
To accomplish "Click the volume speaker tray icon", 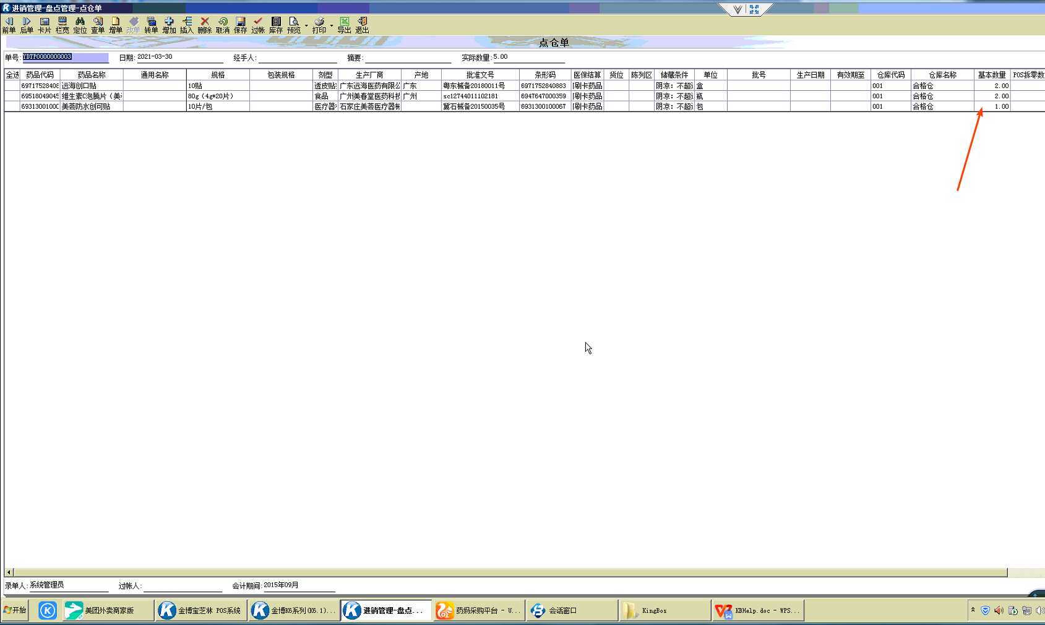I will [x=999, y=611].
